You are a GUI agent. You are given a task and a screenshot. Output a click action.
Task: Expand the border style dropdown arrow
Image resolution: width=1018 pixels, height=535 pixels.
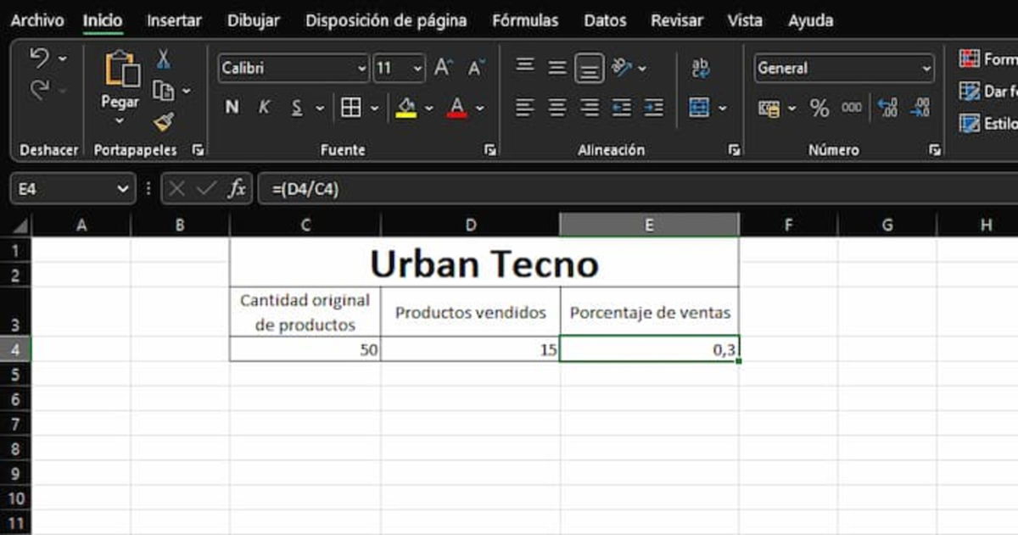374,107
